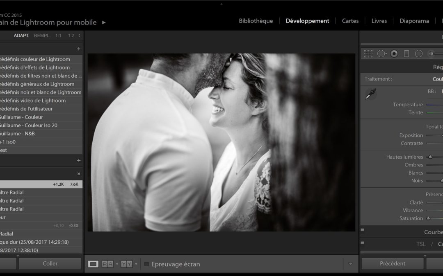Toggle the TSL panel on/off switch

pos(362,243)
